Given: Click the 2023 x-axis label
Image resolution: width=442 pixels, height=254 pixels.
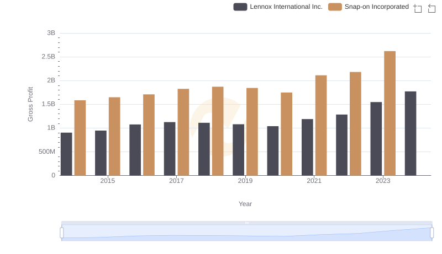Looking at the screenshot, I should coord(383,181).
